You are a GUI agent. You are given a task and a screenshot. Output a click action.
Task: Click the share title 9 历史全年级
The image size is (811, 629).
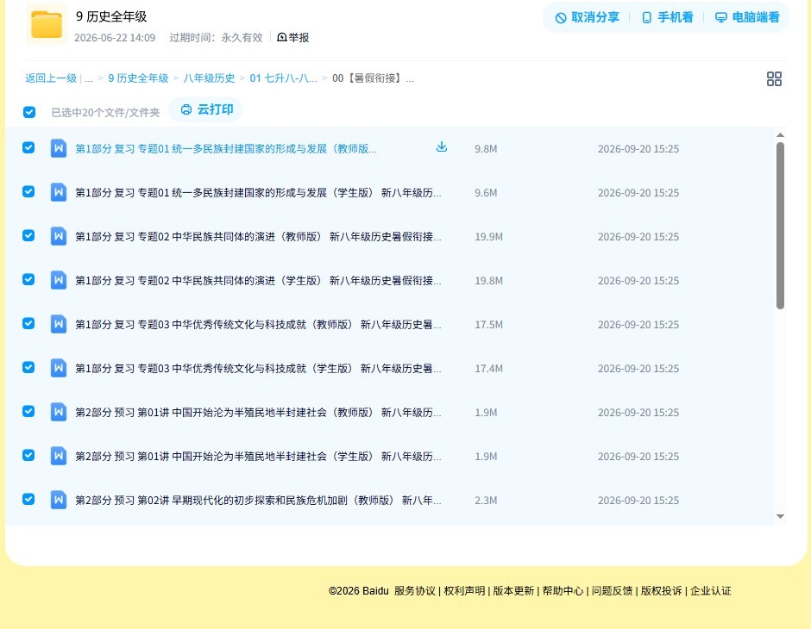pos(111,16)
